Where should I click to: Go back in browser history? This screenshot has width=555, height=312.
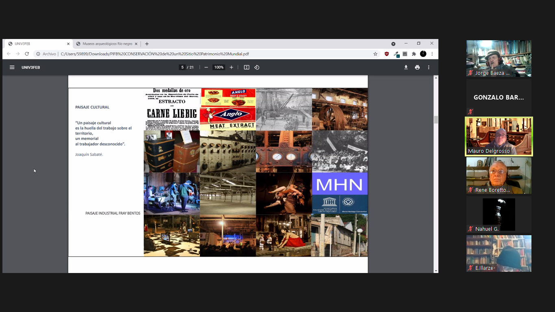pos(9,54)
